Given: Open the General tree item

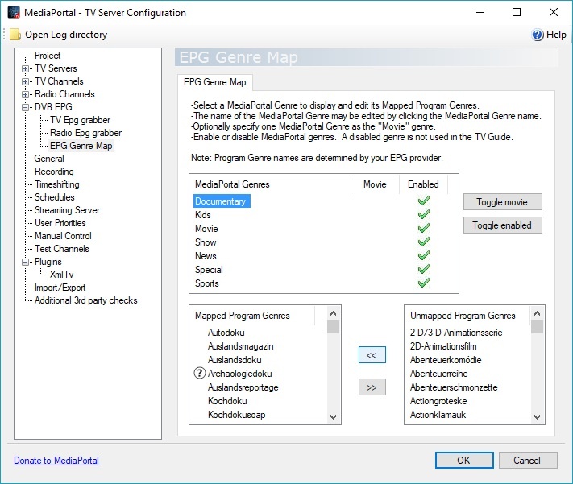Looking at the screenshot, I should [49, 159].
